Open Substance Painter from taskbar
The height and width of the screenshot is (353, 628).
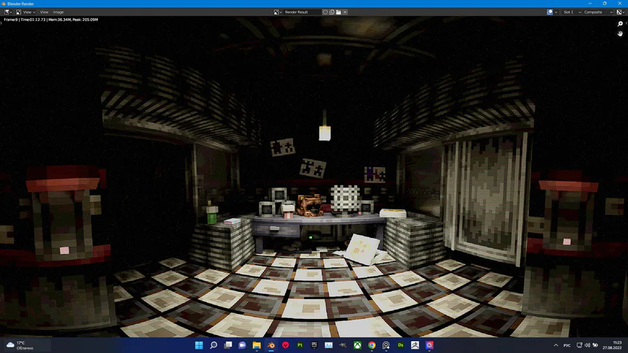click(x=300, y=345)
